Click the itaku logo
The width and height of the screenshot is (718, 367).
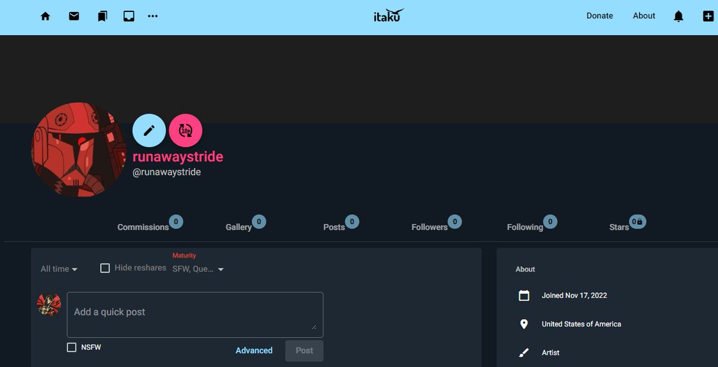(x=388, y=15)
